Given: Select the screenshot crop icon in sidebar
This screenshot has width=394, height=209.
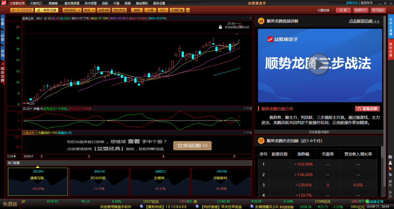Looking at the screenshot, I should (390, 174).
